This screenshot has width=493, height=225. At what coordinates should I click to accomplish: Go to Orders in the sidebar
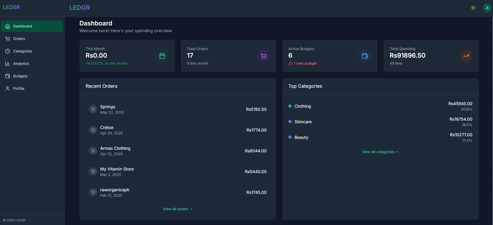[x=32, y=39]
